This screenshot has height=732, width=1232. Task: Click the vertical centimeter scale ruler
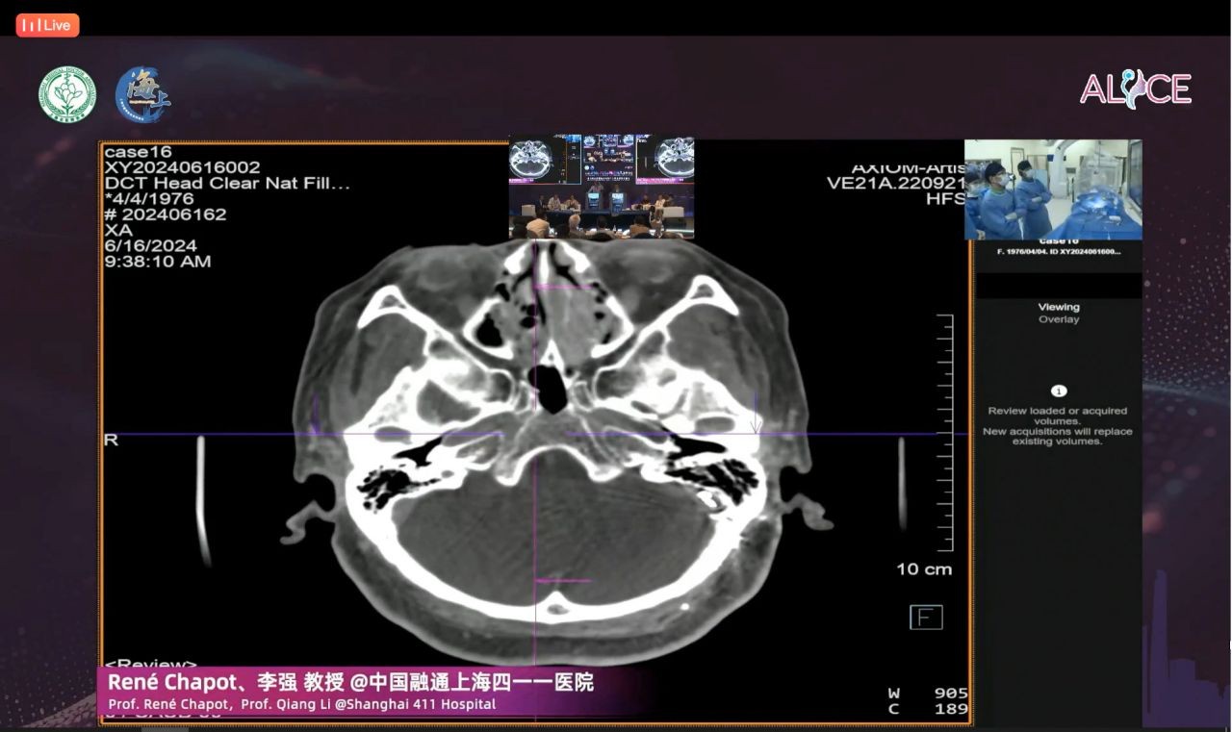(944, 433)
